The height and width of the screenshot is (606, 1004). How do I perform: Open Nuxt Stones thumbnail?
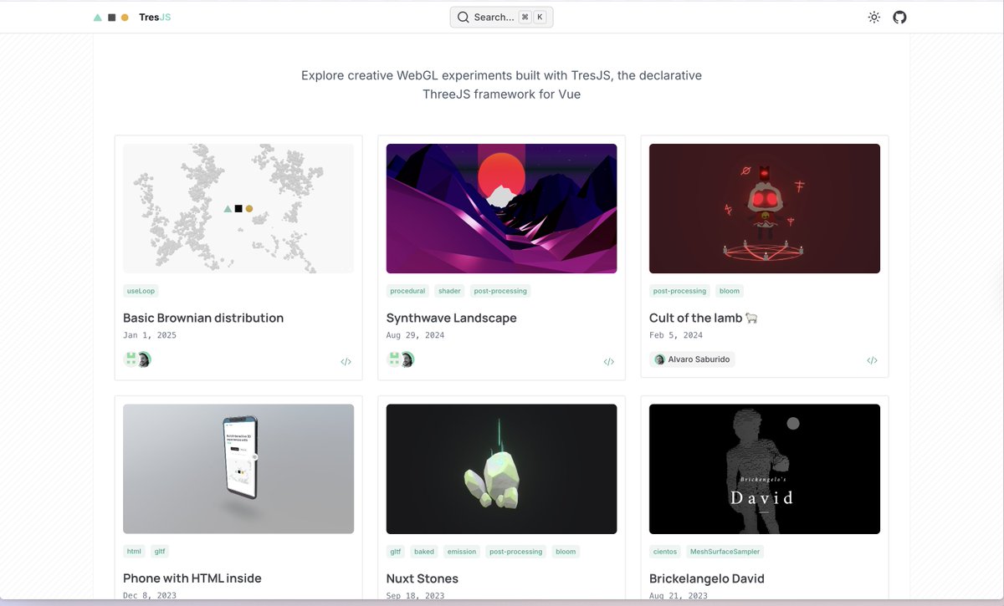point(501,469)
